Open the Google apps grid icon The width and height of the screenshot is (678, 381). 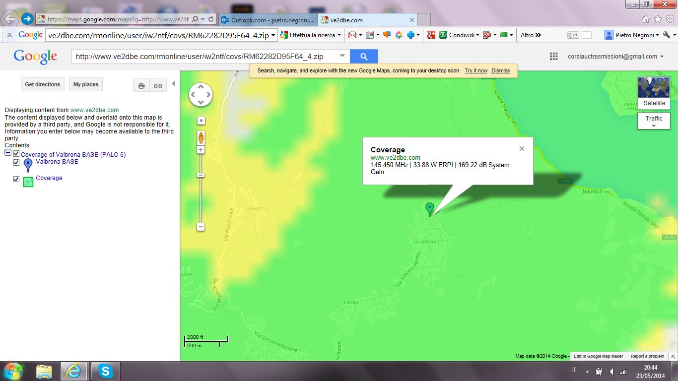click(554, 57)
